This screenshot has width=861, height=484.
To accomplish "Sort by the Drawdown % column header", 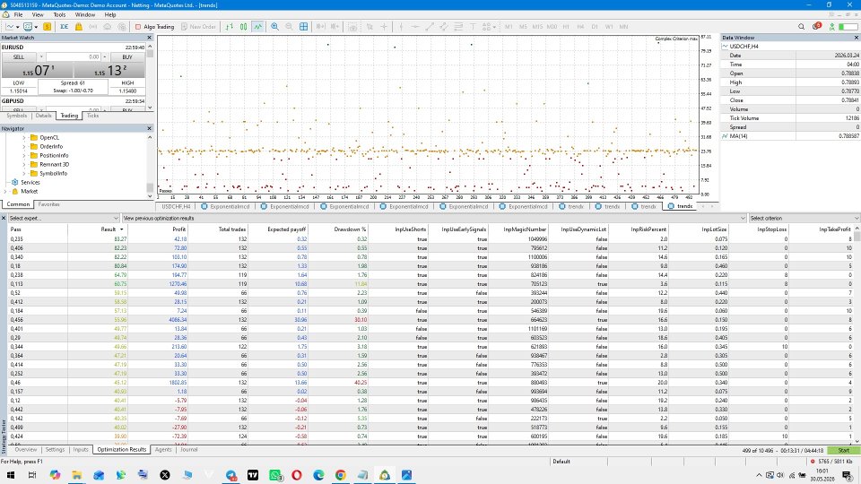I will coord(338,229).
